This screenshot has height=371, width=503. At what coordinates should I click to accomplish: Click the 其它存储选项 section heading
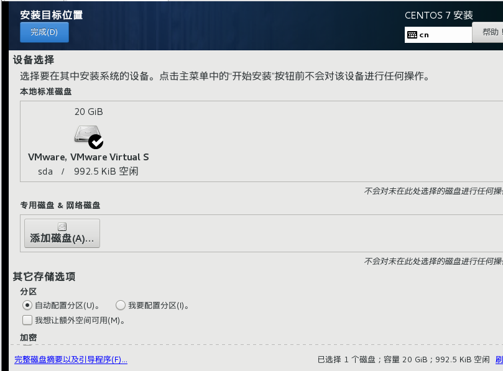(44, 277)
